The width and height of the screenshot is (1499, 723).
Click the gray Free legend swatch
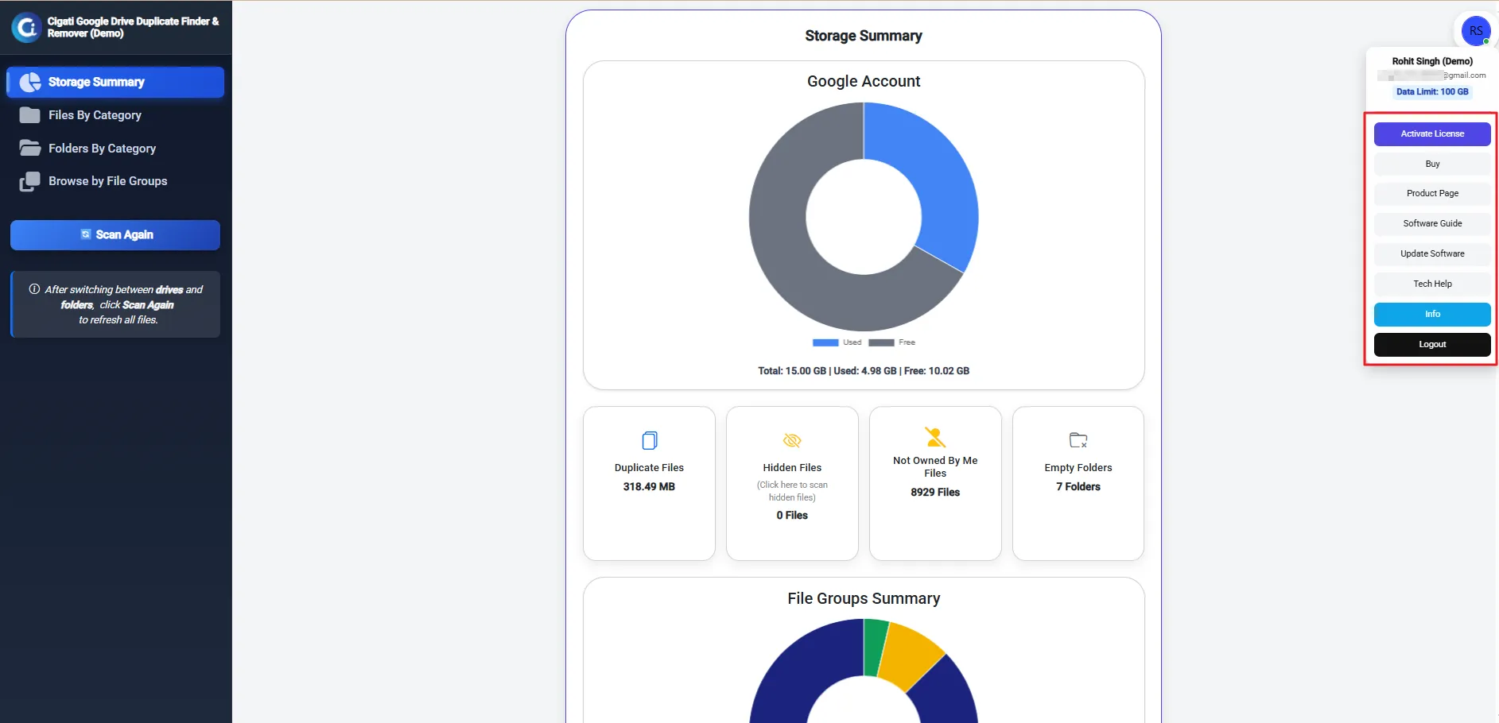click(x=881, y=342)
